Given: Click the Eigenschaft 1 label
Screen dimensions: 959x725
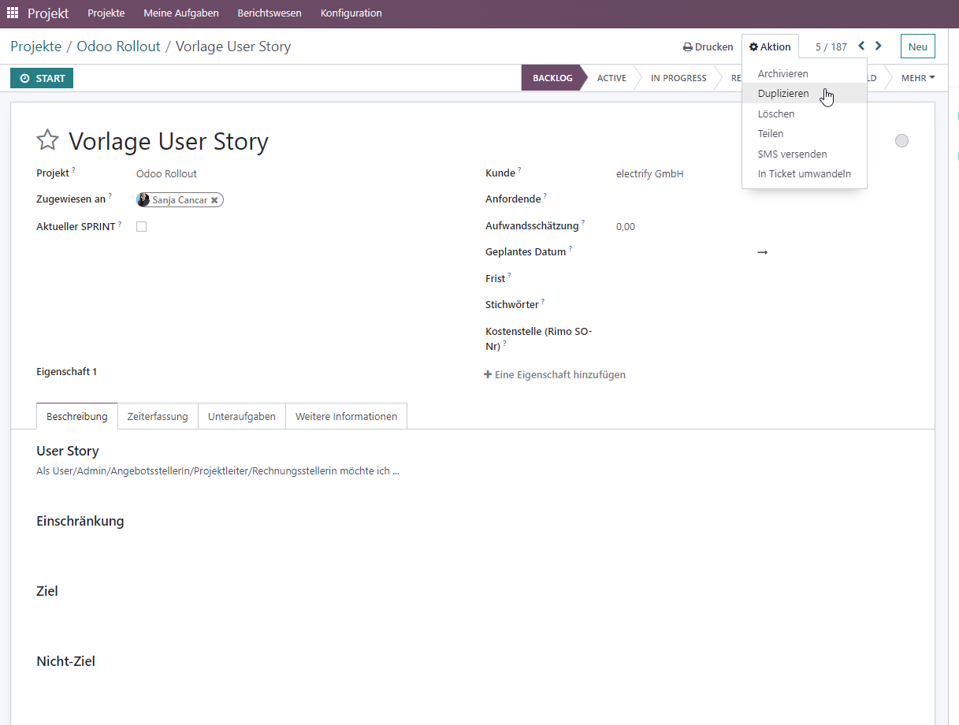Looking at the screenshot, I should 67,372.
